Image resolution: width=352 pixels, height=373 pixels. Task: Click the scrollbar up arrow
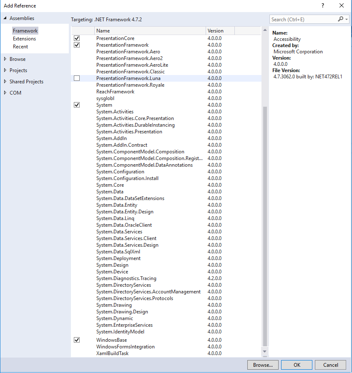coord(265,30)
